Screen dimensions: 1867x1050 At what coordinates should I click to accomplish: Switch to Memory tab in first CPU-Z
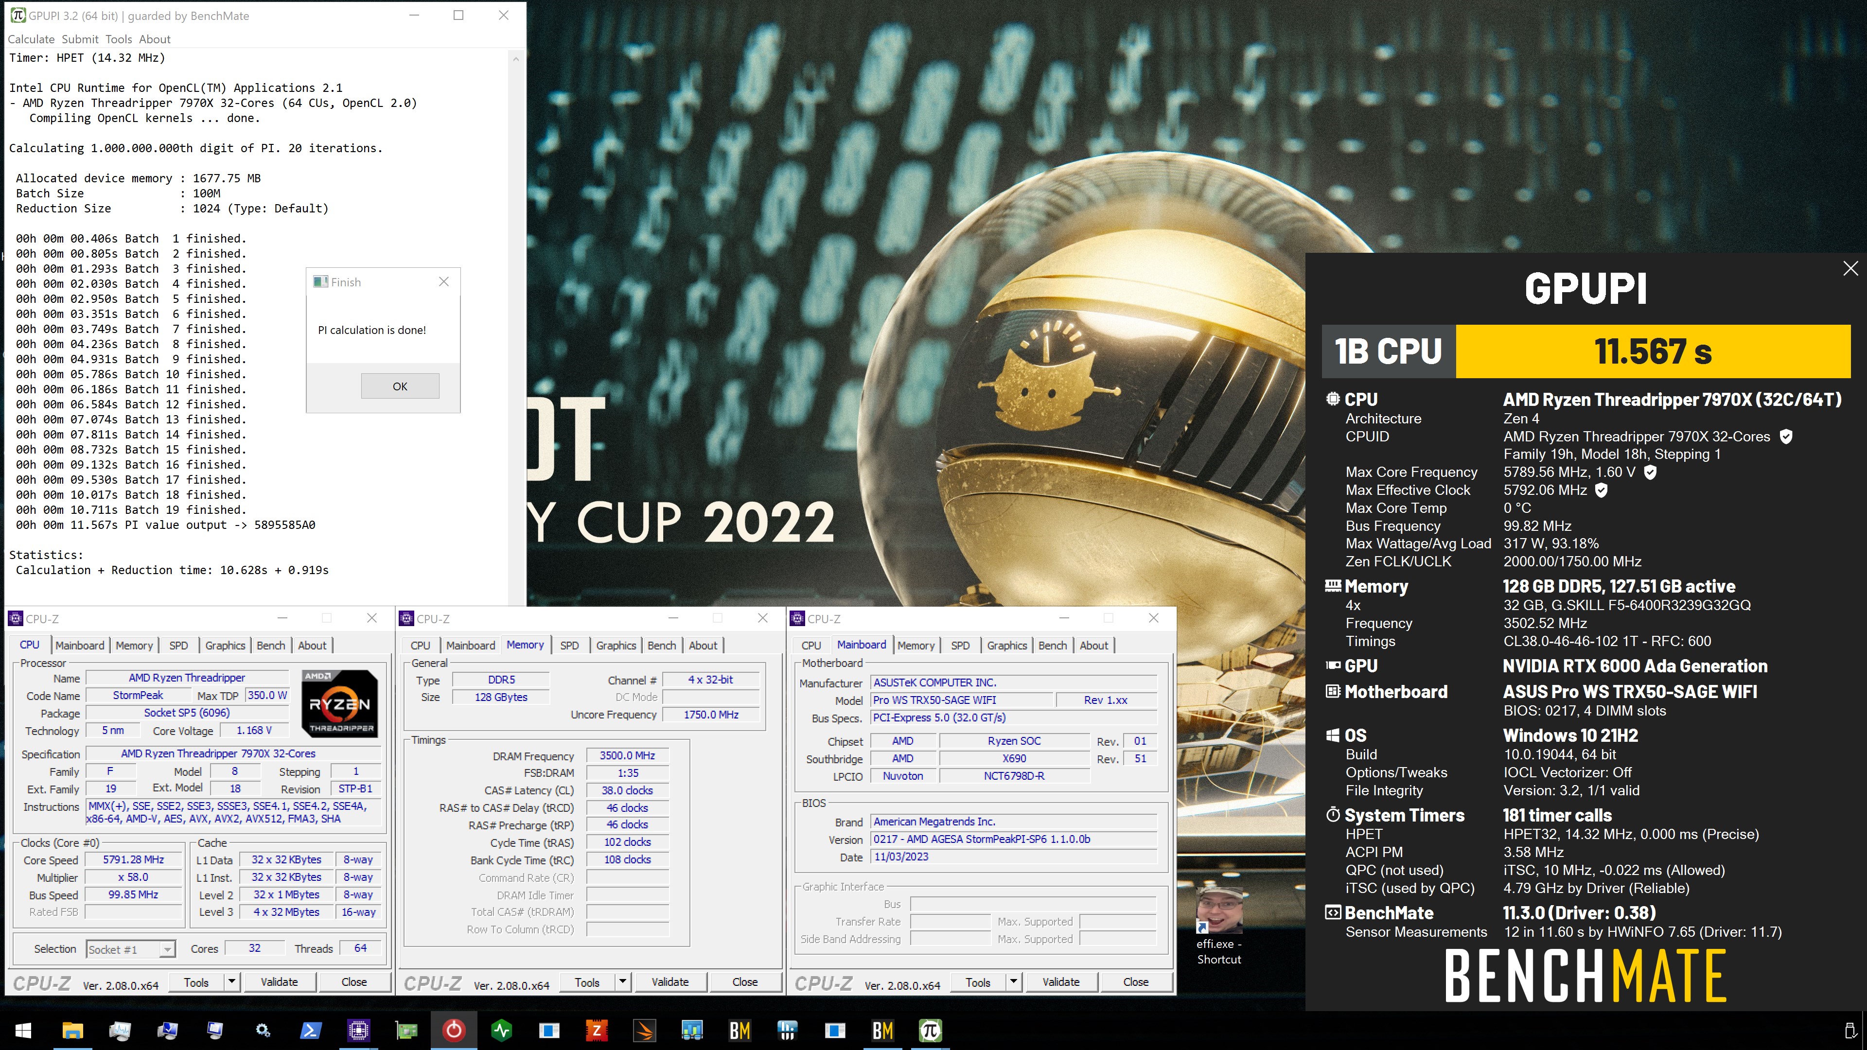[x=134, y=645]
